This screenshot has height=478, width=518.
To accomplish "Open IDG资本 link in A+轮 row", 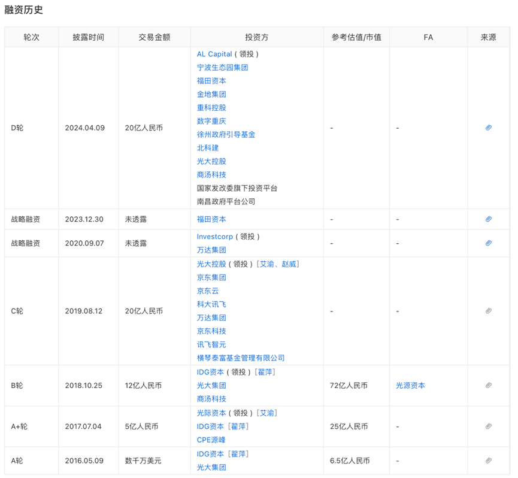I will click(x=210, y=426).
